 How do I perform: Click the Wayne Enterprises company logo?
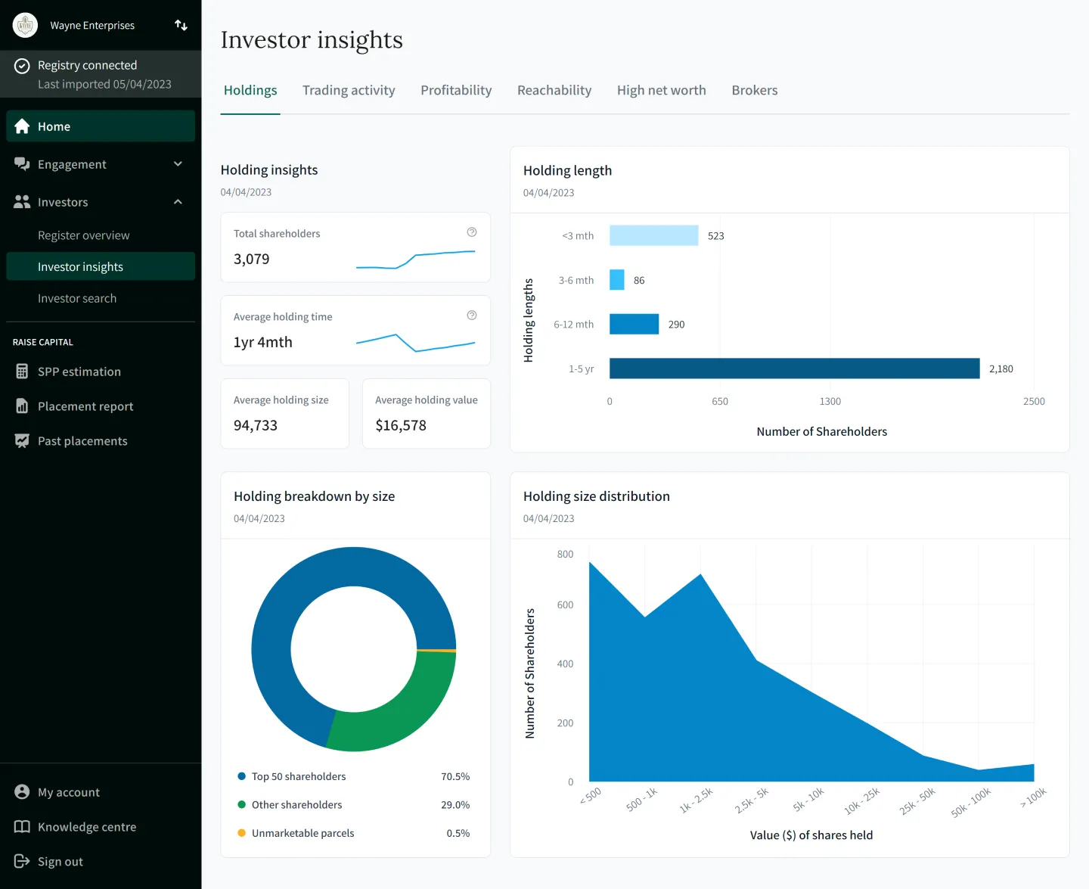[x=25, y=25]
